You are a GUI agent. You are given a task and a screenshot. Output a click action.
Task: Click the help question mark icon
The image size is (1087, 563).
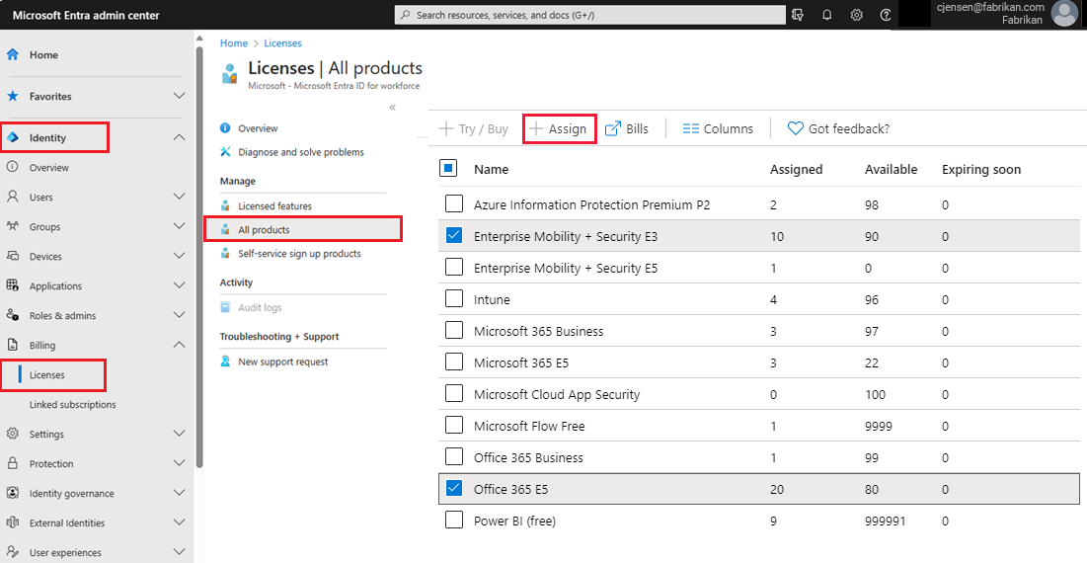click(x=886, y=15)
